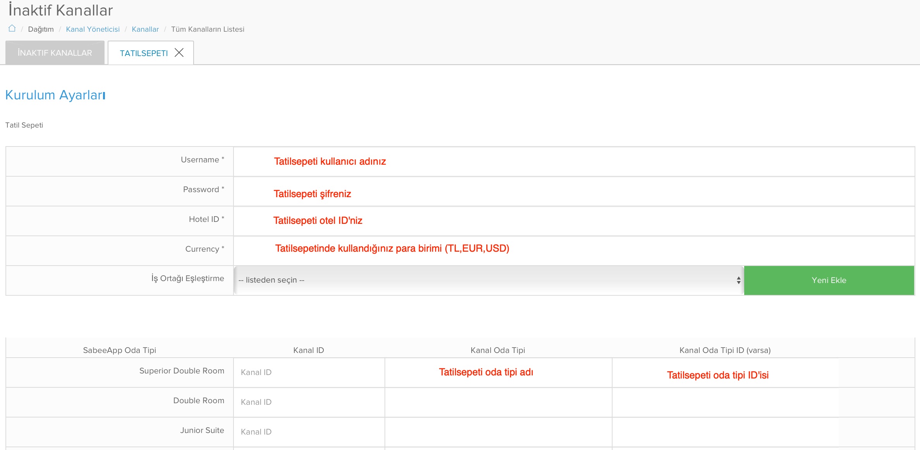Click the home breadcrumb icon
920x450 pixels.
pyautogui.click(x=12, y=29)
